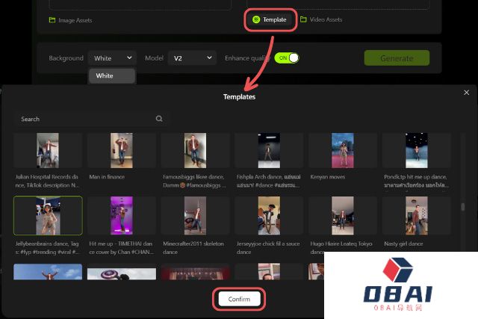This screenshot has width=478, height=319.
Task: Toggle the Enhance quality switch
Action: pyautogui.click(x=287, y=58)
